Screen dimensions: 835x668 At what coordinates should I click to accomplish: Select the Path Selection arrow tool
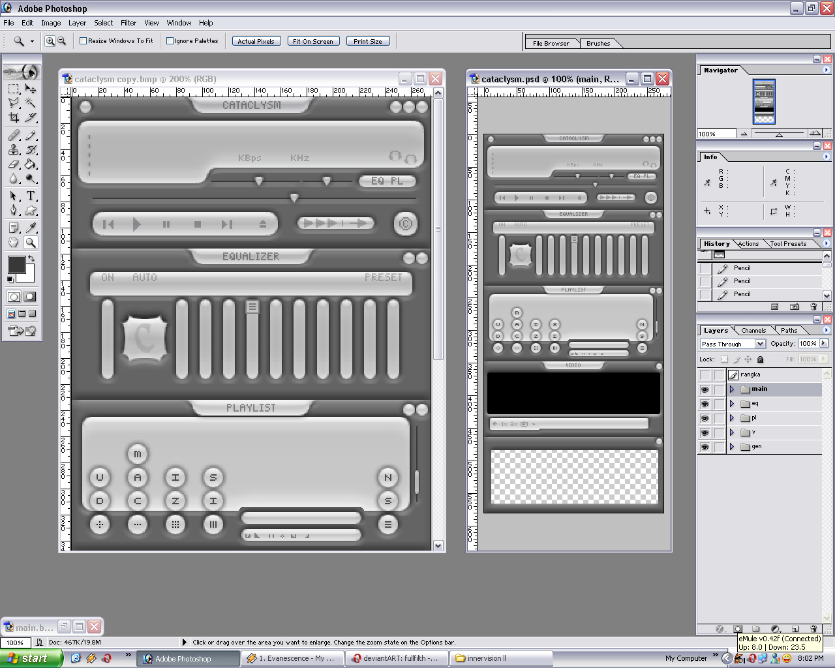pos(14,196)
